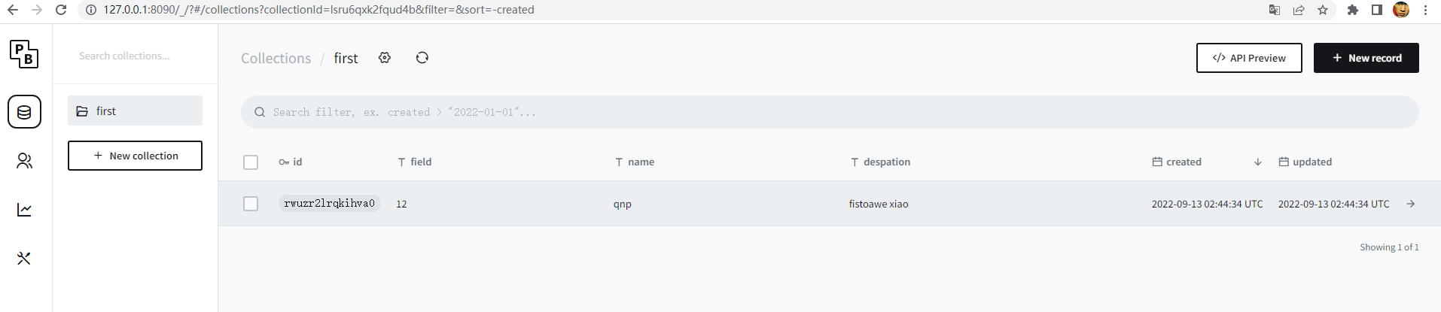Click the id badge rwuzr2lrqkihva0

330,204
